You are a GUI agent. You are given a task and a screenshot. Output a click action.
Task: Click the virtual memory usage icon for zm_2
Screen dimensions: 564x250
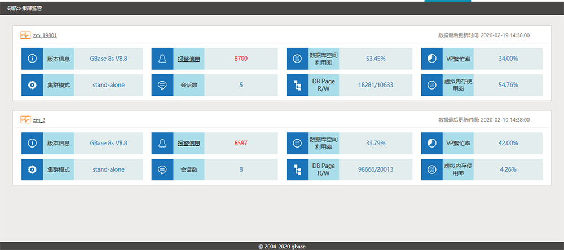pos(431,169)
